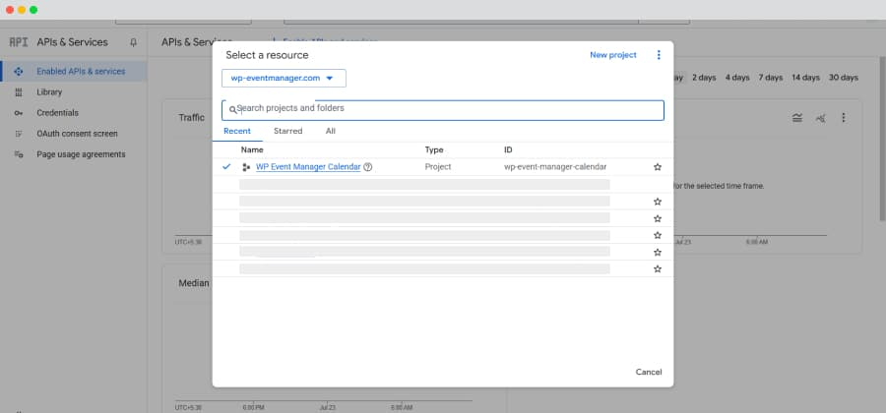This screenshot has height=413, width=886.
Task: Click the Enabled APIs & services icon
Action: coord(19,72)
